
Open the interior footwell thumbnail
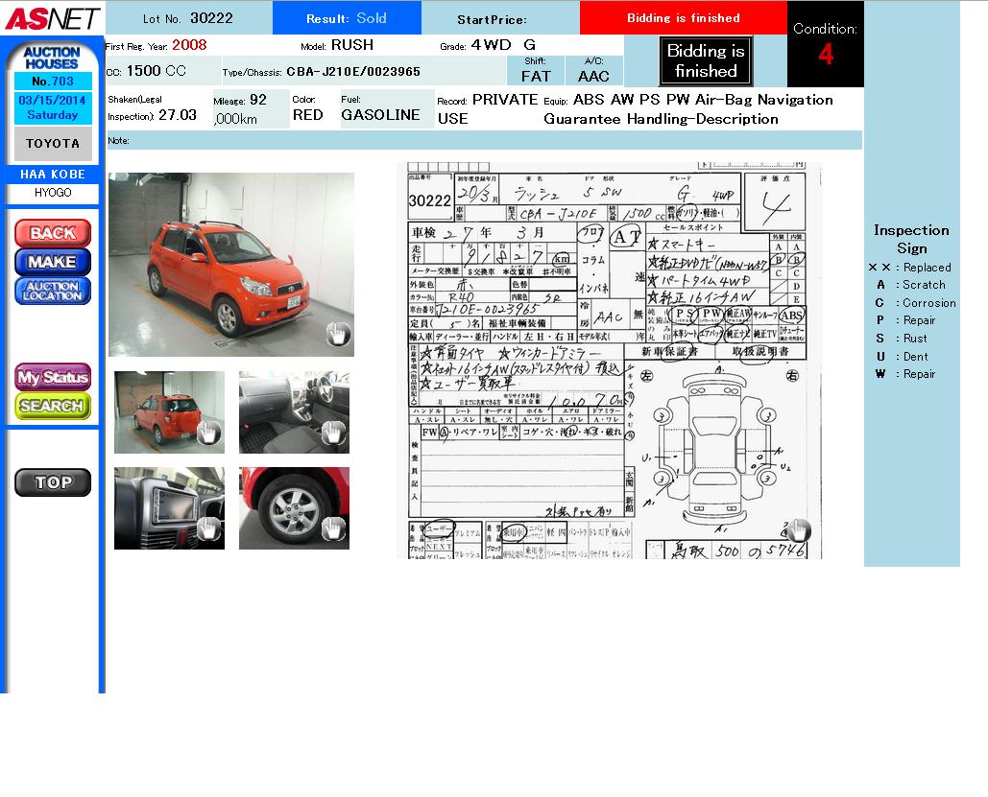[294, 412]
